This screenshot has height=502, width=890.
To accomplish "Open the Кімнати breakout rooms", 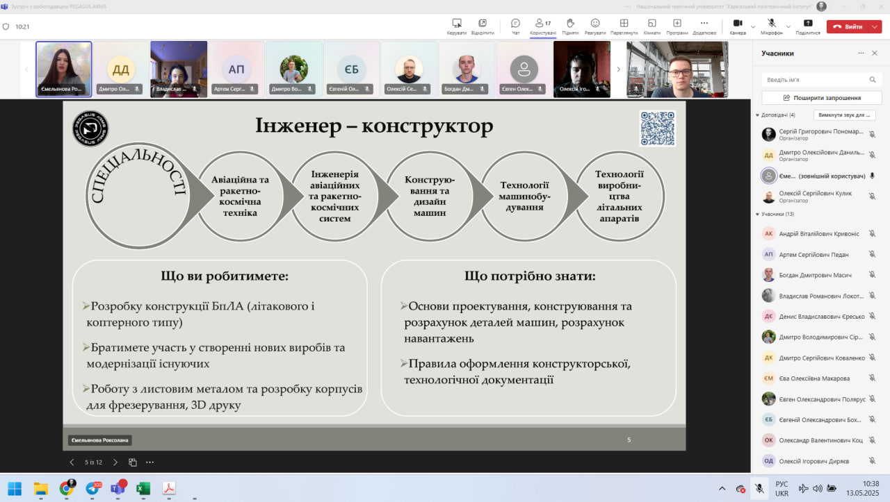I will pos(652,26).
